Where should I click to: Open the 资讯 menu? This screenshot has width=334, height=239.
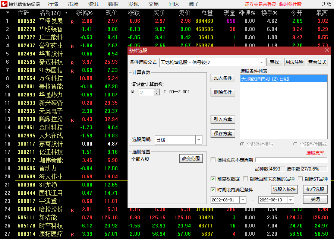click(x=93, y=4)
